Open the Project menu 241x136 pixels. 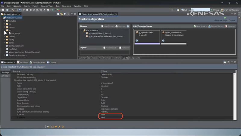click(x=35, y=6)
